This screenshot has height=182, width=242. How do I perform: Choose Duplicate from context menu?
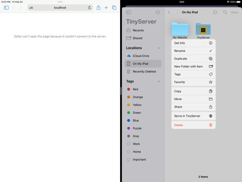(193, 59)
